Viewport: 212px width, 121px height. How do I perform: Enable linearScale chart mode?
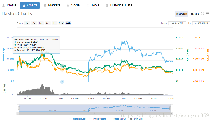pos(181,14)
